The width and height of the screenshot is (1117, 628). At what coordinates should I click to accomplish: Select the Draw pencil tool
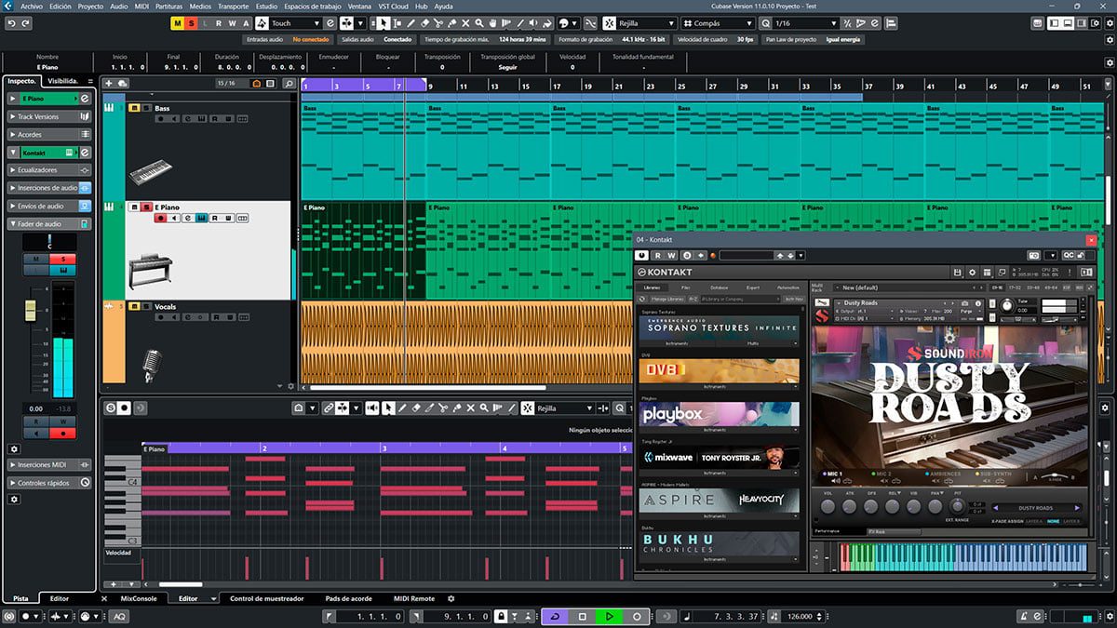click(410, 23)
